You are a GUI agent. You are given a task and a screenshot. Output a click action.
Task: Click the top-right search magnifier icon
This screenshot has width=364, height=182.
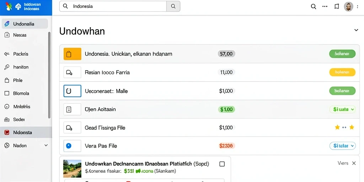pos(314,6)
